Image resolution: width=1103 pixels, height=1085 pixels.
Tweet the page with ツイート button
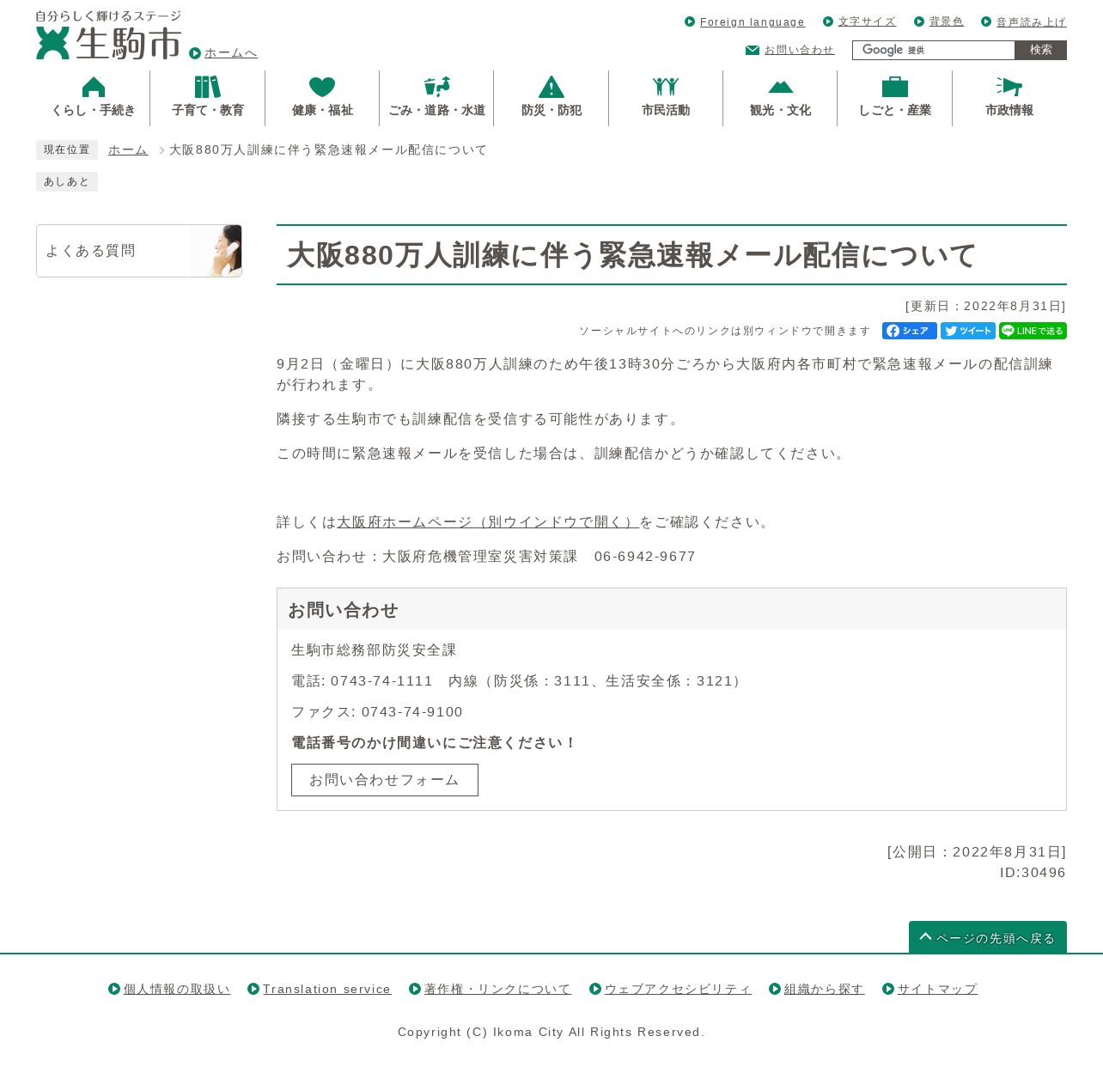[968, 331]
